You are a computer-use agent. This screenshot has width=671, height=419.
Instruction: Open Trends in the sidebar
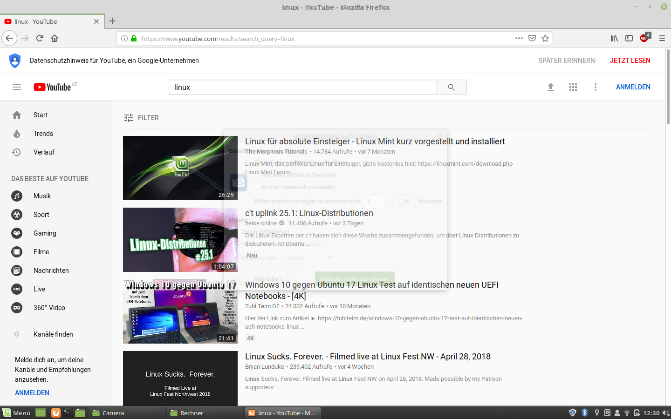[x=56, y=134]
